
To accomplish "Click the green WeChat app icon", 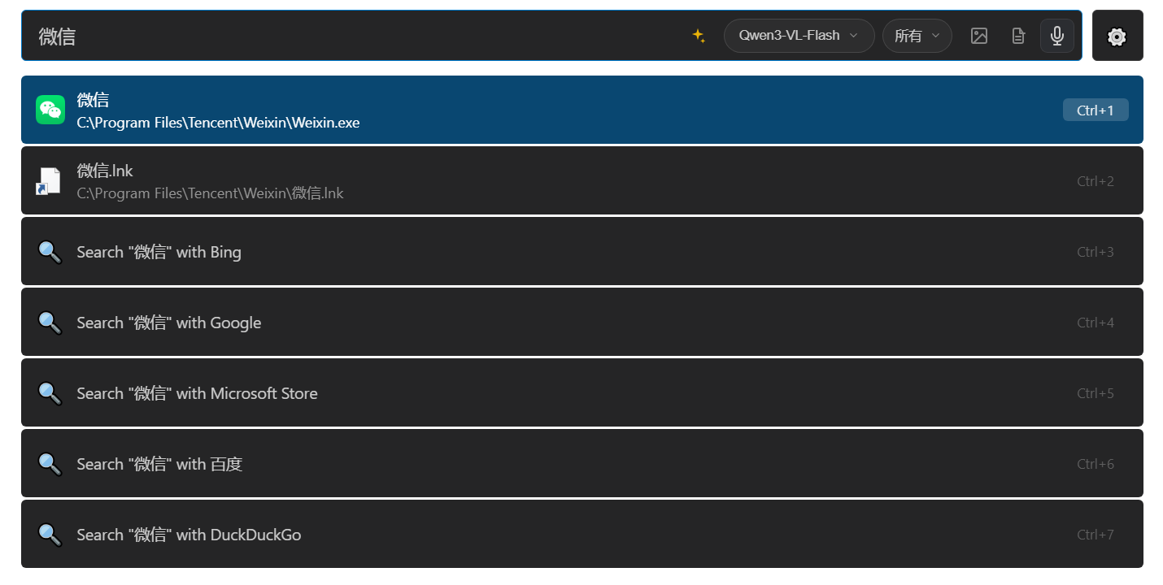I will (50, 110).
